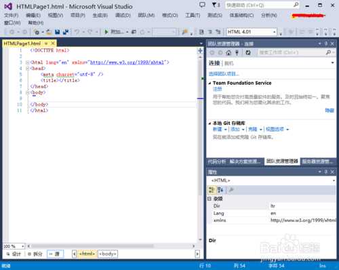The height and width of the screenshot is (270, 339).
Task: Switch to the Solution Explorer bottom tab
Action: [x=245, y=161]
